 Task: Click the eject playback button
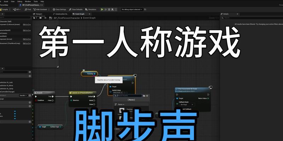point(112,10)
